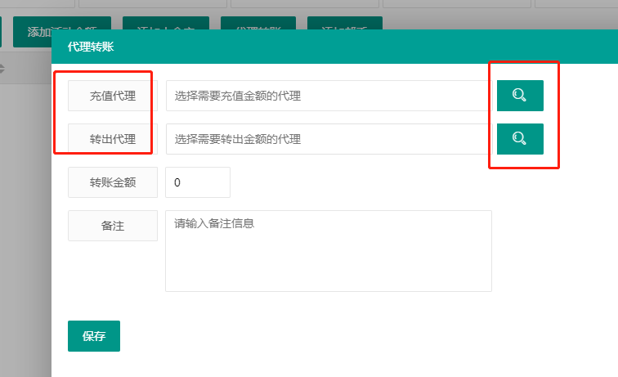Click the search icon beside 转出代理 field
618x377 pixels.
coord(520,139)
